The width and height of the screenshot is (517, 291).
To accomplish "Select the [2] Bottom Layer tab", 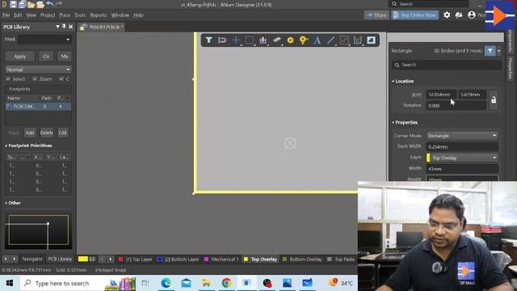I will coord(179,259).
